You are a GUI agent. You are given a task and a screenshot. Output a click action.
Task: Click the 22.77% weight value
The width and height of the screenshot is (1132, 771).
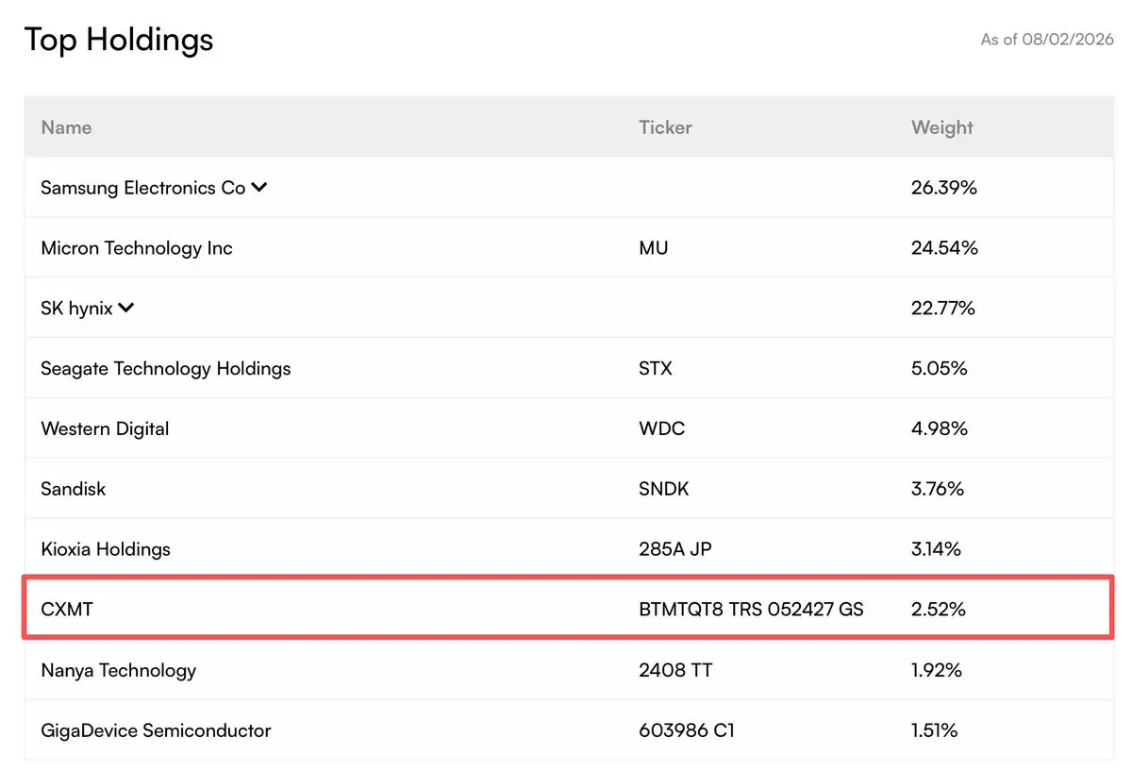[x=943, y=309]
